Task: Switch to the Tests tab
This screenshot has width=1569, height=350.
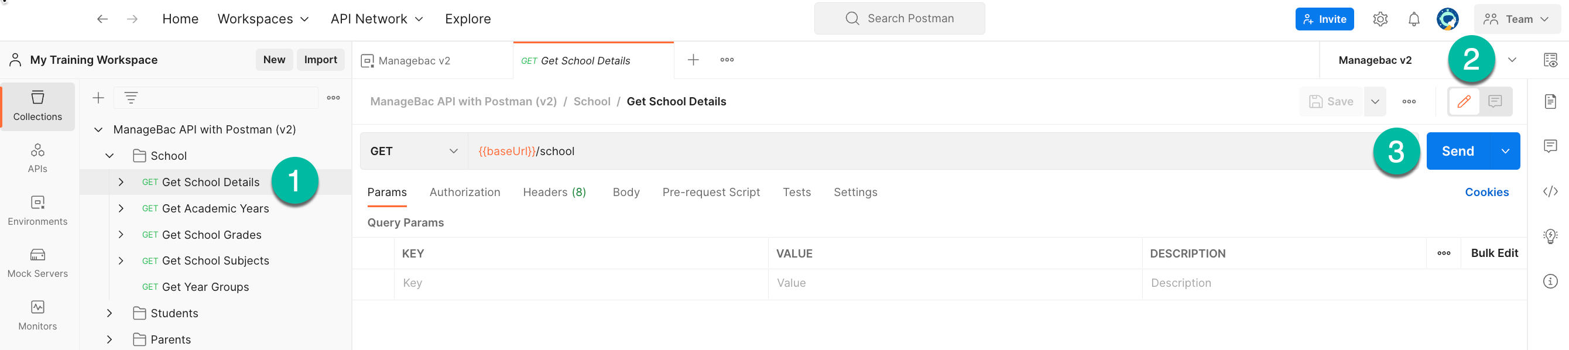Action: coord(797,193)
